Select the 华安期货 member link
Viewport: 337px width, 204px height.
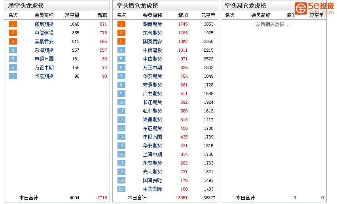(x=152, y=146)
